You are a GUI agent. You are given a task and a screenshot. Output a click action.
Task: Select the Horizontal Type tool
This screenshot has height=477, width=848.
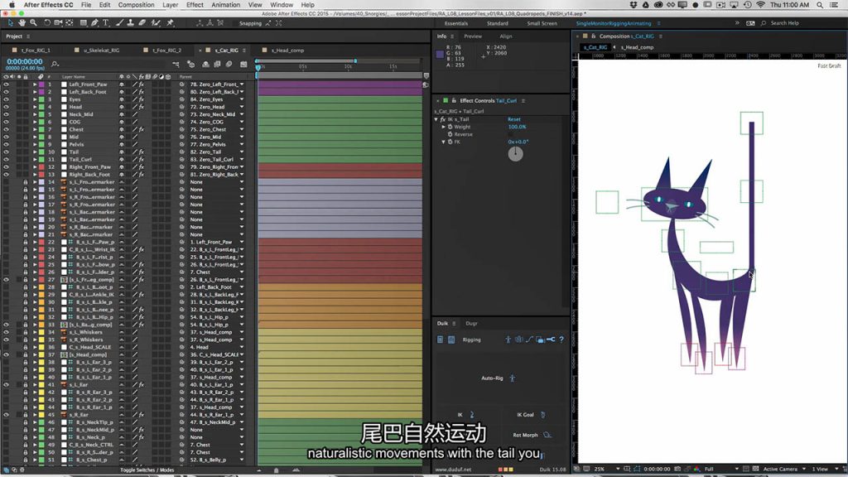pyautogui.click(x=106, y=23)
